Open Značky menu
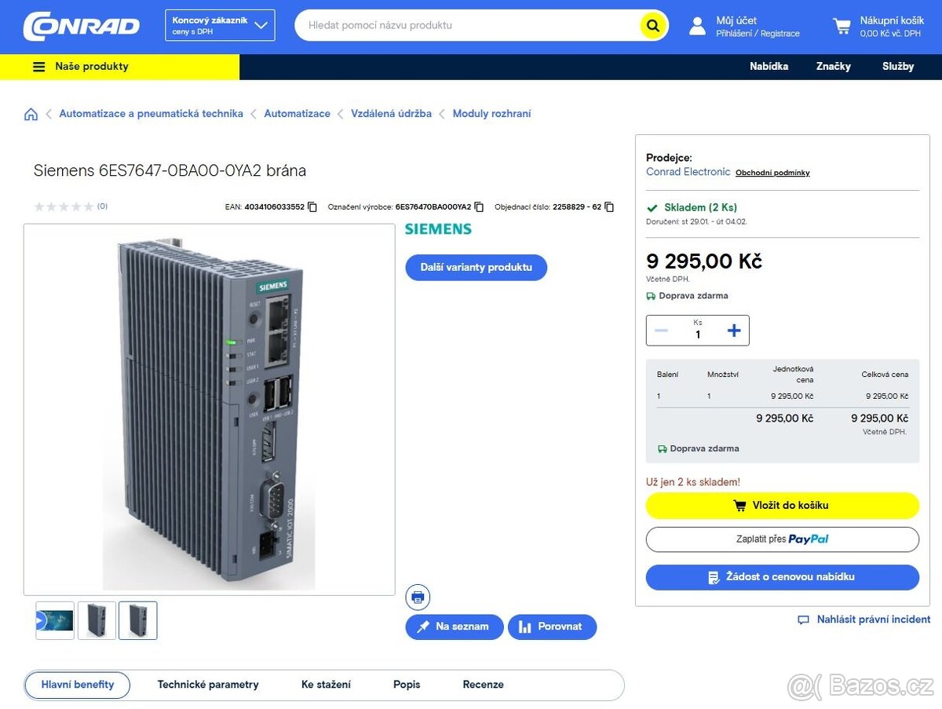 click(833, 67)
